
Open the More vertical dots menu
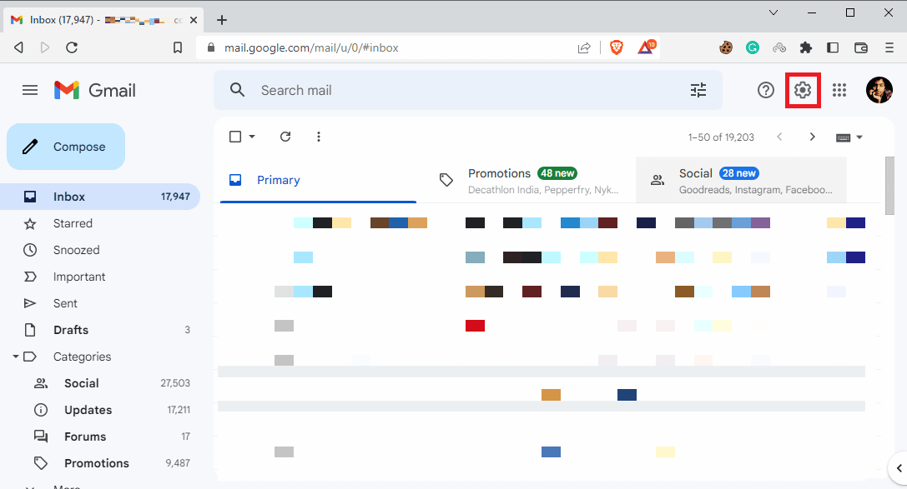319,137
